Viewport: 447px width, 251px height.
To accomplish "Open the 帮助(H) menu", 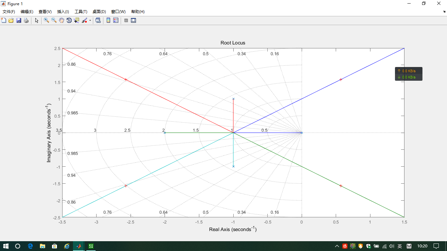I will tap(138, 12).
